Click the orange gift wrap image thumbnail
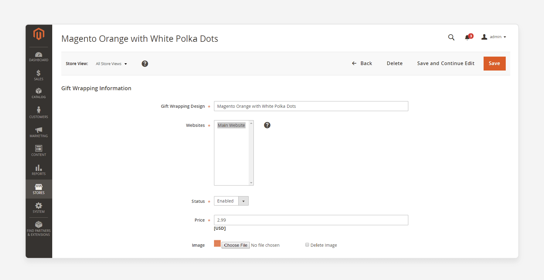 [x=217, y=243]
